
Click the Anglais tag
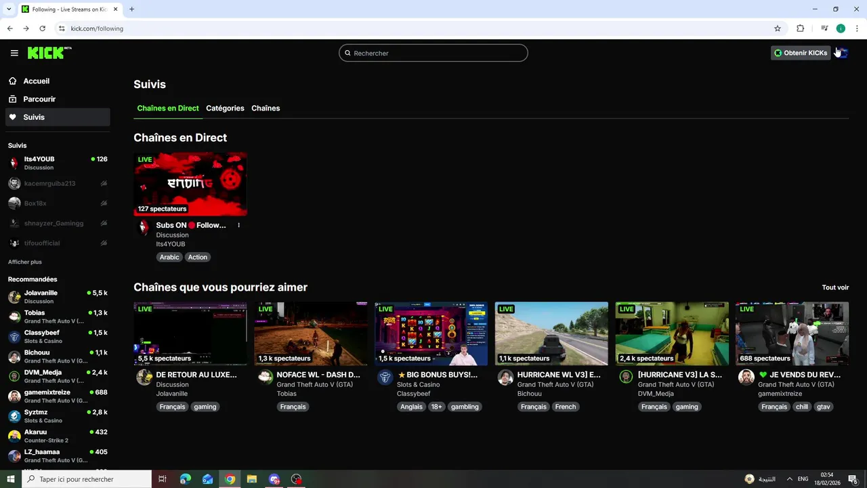pos(411,407)
